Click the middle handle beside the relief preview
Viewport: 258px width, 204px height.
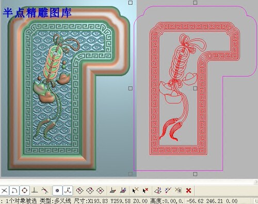tap(131, 88)
